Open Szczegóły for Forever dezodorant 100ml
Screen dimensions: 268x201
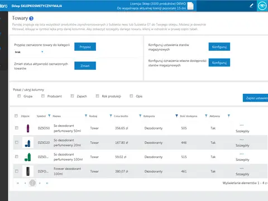click(x=242, y=174)
